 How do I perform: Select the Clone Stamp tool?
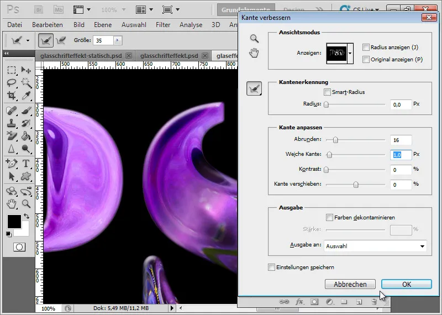[x=11, y=124]
